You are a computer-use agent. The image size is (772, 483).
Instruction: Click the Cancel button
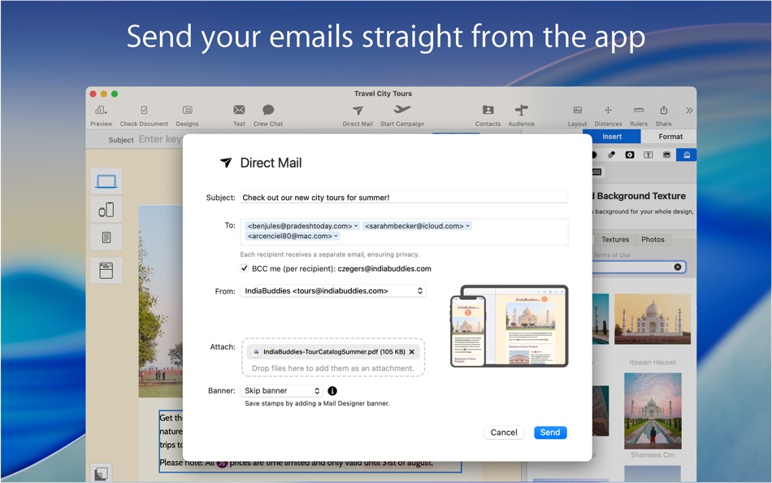(504, 433)
